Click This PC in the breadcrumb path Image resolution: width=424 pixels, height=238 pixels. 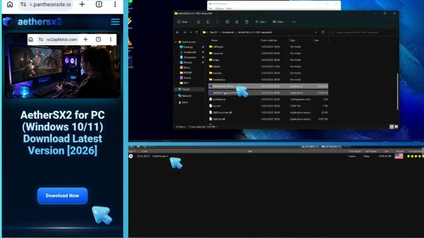[x=213, y=32]
